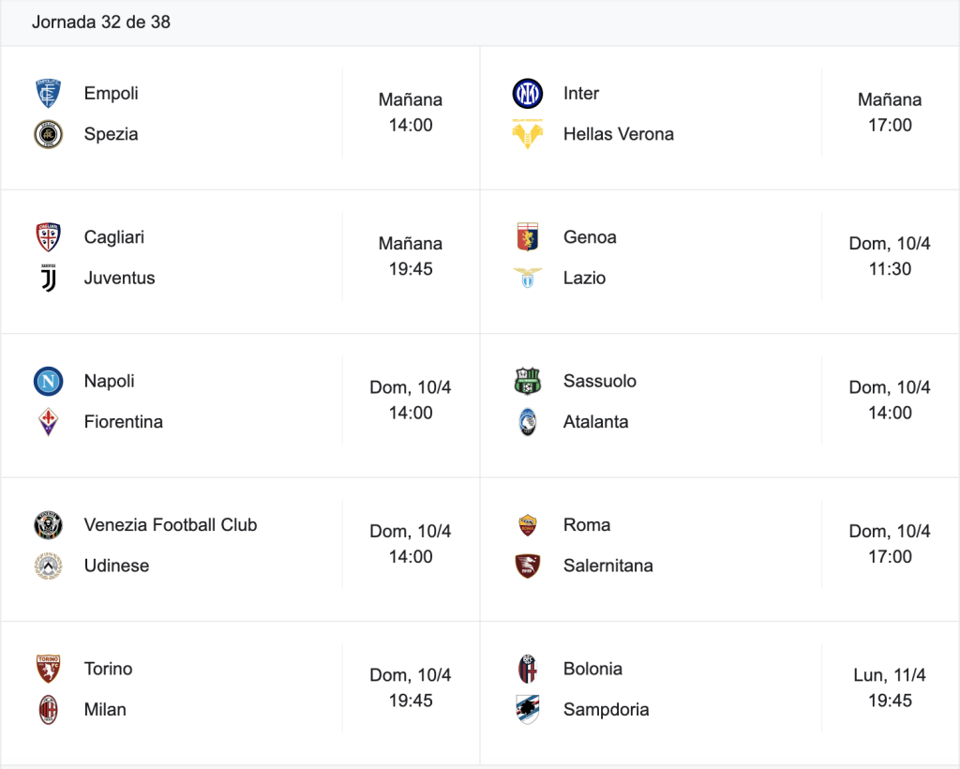The height and width of the screenshot is (769, 960).
Task: Select the Fiorentina team name
Action: click(123, 422)
